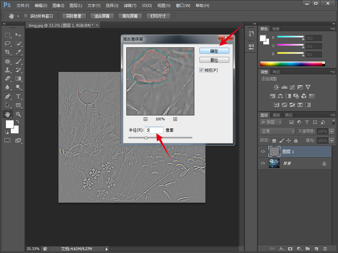
Task: Delete layer with trash icon
Action: tap(325, 249)
